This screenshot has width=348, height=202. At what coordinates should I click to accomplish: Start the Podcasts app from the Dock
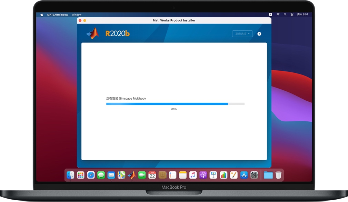coord(203,175)
